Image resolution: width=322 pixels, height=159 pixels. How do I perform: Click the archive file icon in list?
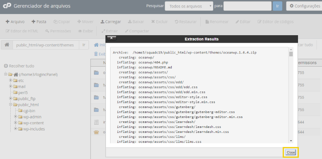coord(96,132)
